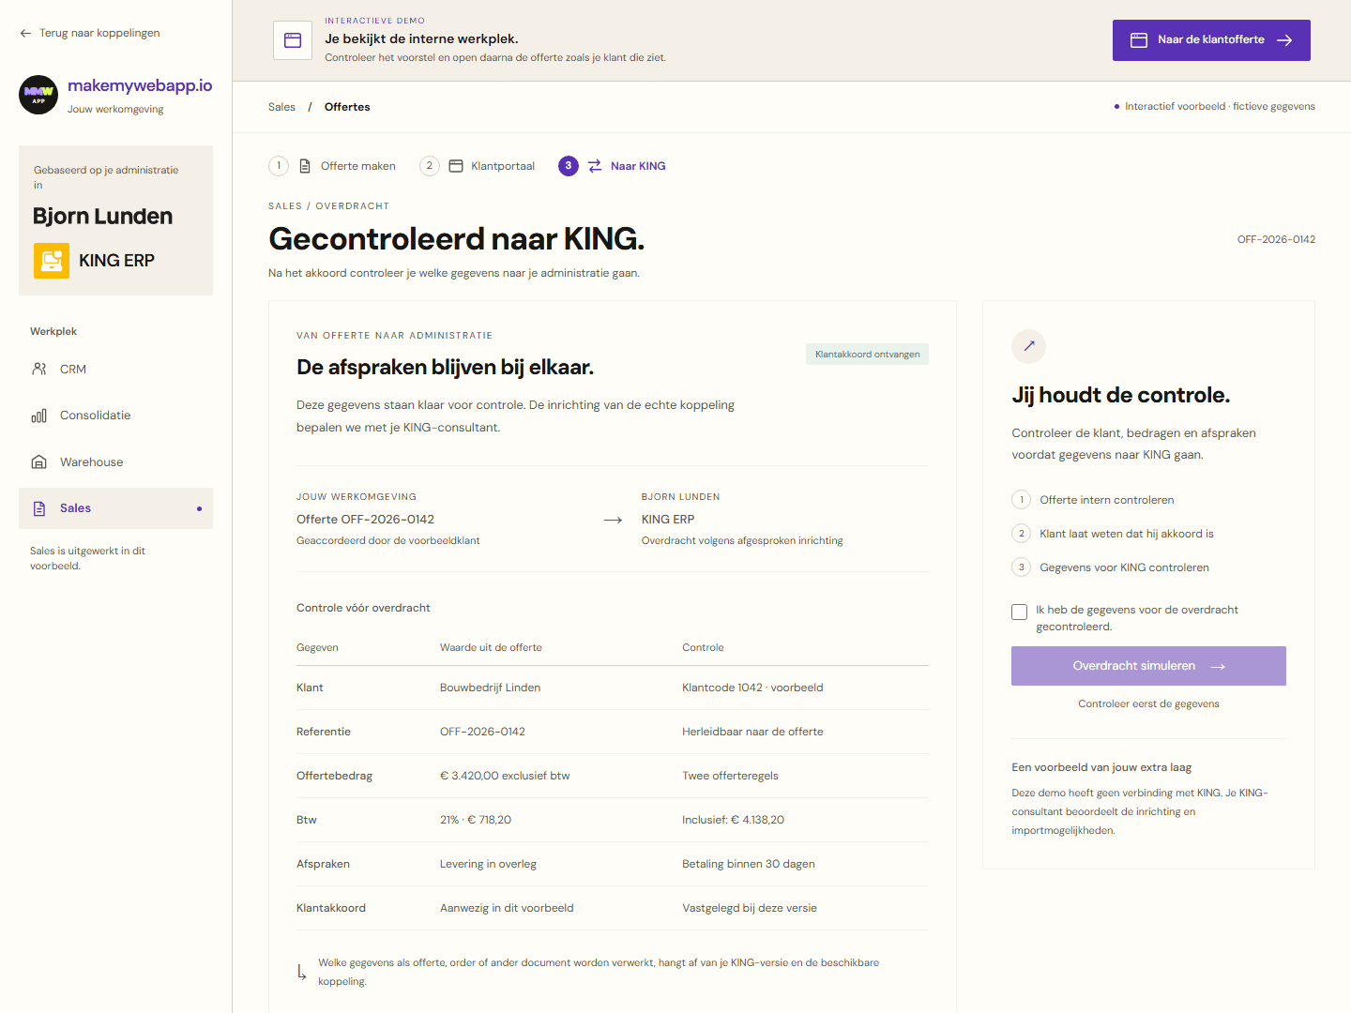The image size is (1351, 1013).
Task: Click the offer number OFF-2026-0142 in page header
Action: (1276, 240)
